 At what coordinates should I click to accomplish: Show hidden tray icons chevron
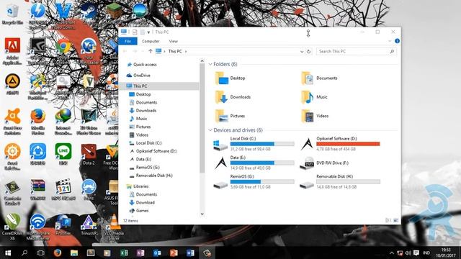[x=392, y=253]
